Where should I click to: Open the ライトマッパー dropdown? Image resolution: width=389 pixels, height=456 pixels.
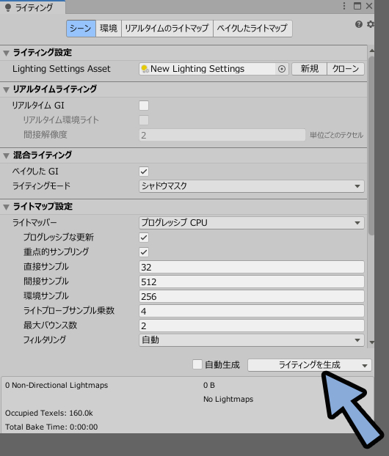pyautogui.click(x=252, y=223)
